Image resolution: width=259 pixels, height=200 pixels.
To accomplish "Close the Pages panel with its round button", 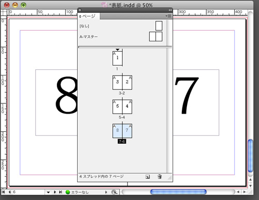I will (80, 10).
